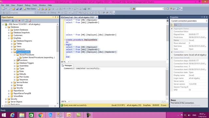Viewport: 209px width, 118px height.
Task: Click the Messages pane vertical scrollbar
Action: tap(167, 83)
